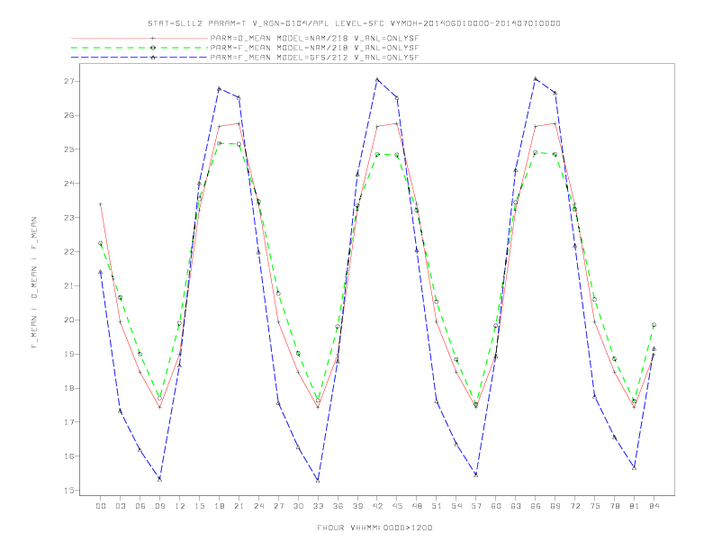Image resolution: width=713 pixels, height=551 pixels.
Task: Click the triangle marker on blue legend line
Action: 153,58
